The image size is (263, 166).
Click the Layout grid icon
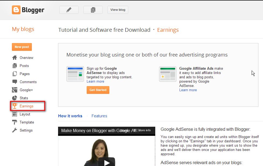[x=15, y=114]
